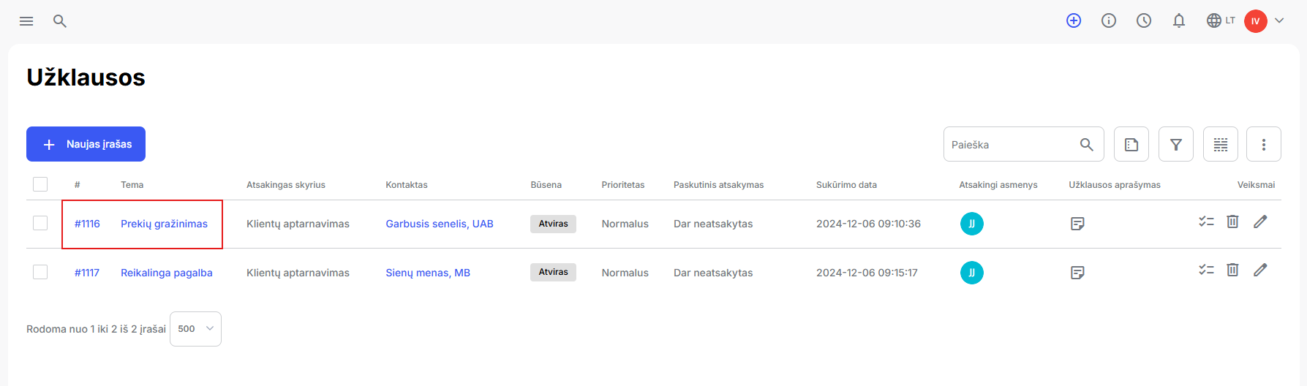Image resolution: width=1307 pixels, height=386 pixels.
Task: Click the magnifier inside Paieška field
Action: tap(1087, 145)
